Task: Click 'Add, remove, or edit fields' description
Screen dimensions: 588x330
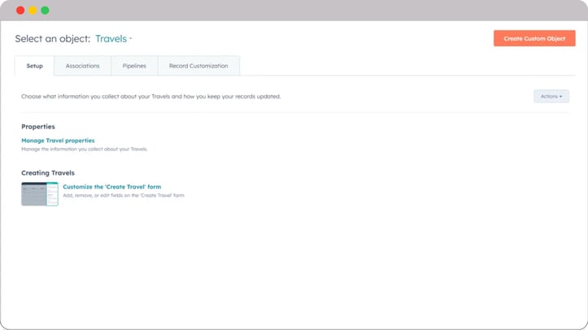Action: pos(124,195)
